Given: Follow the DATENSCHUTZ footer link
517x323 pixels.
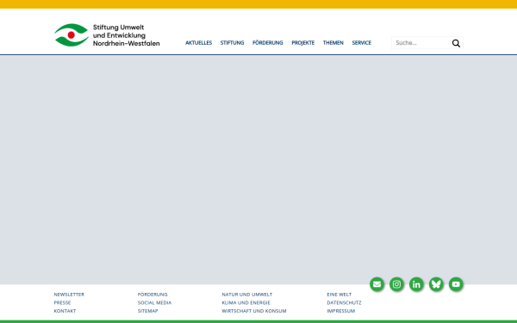Looking at the screenshot, I should click(344, 302).
